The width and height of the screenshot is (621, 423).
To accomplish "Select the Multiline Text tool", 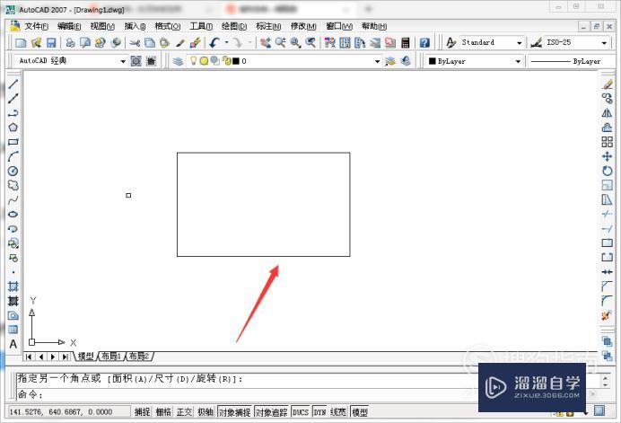I will click(x=13, y=344).
